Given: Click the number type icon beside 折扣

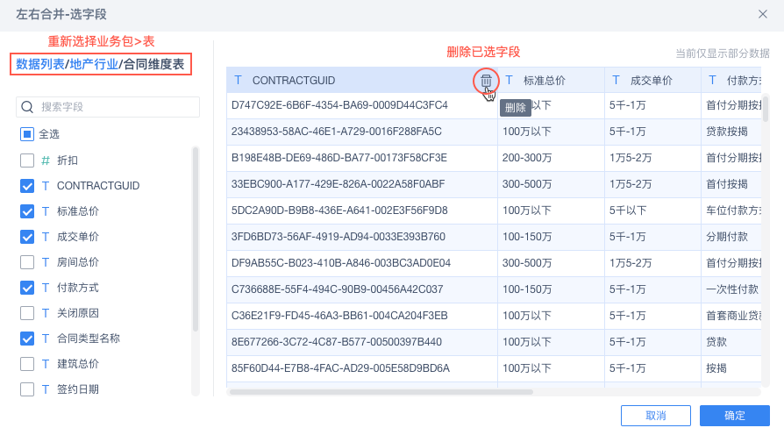Looking at the screenshot, I should [x=46, y=160].
